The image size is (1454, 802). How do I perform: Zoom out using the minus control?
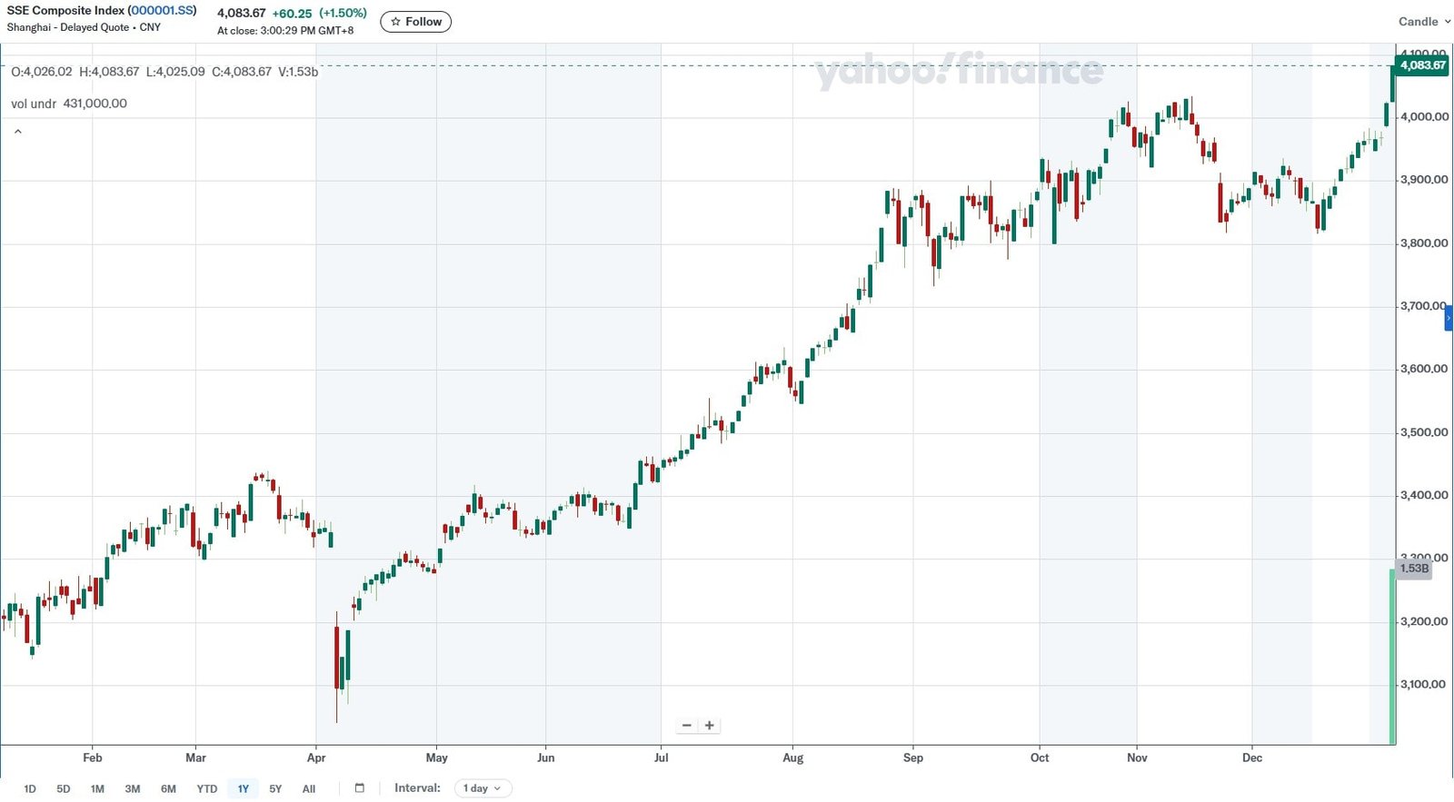click(x=686, y=725)
